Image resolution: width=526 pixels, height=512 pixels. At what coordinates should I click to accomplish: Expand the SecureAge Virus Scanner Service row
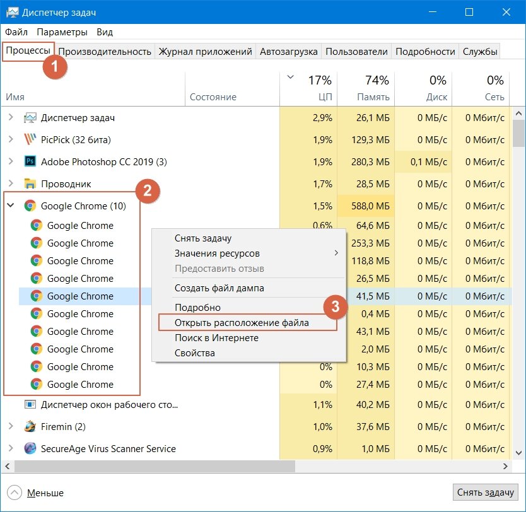click(11, 448)
